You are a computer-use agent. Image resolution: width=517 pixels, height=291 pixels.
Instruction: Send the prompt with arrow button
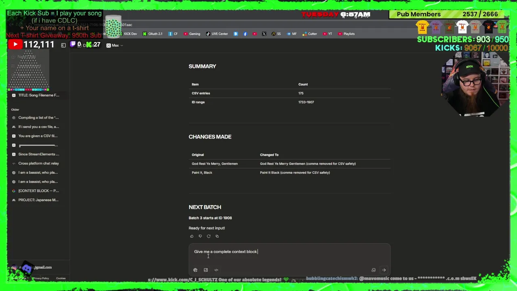click(384, 270)
